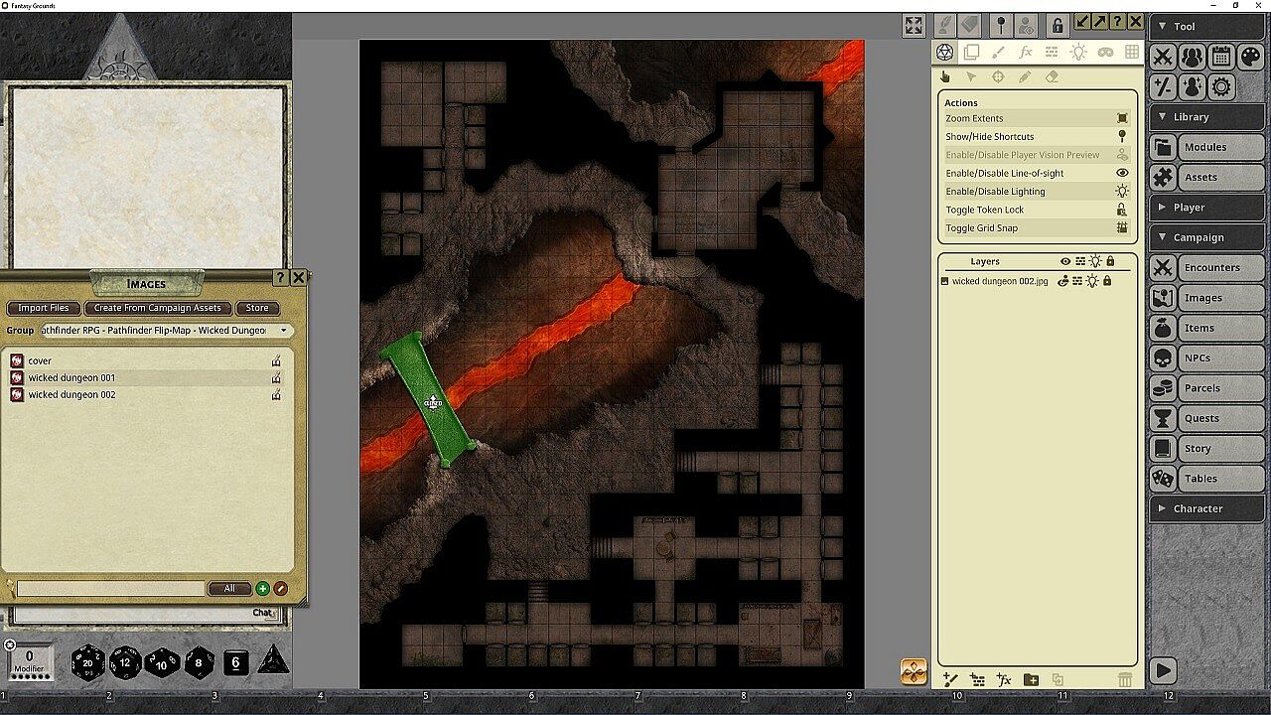Screen dimensions: 1271x715
Task: Roll the d12 die
Action: pos(125,662)
